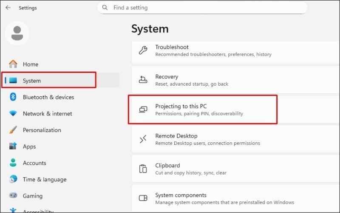Viewport: 340px width, 213px height.
Task: Click the Settings title text
Action: (x=28, y=8)
